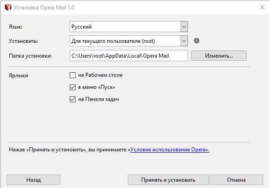Click the «Установка Opera Mail 1.0» title bar
The height and width of the screenshot is (188, 269).
[x=130, y=8]
